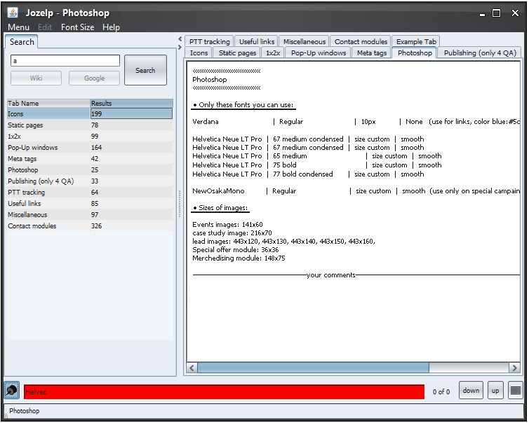Select the Photoshop tab
The image size is (529, 423).
coord(415,53)
